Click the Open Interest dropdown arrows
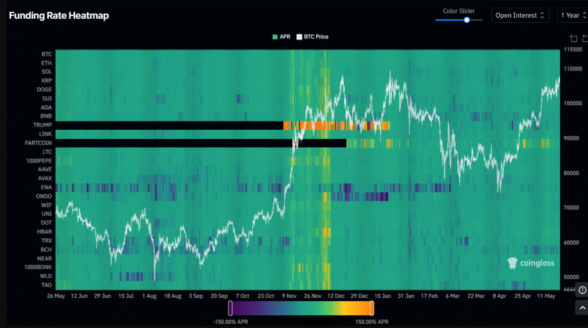 point(542,15)
